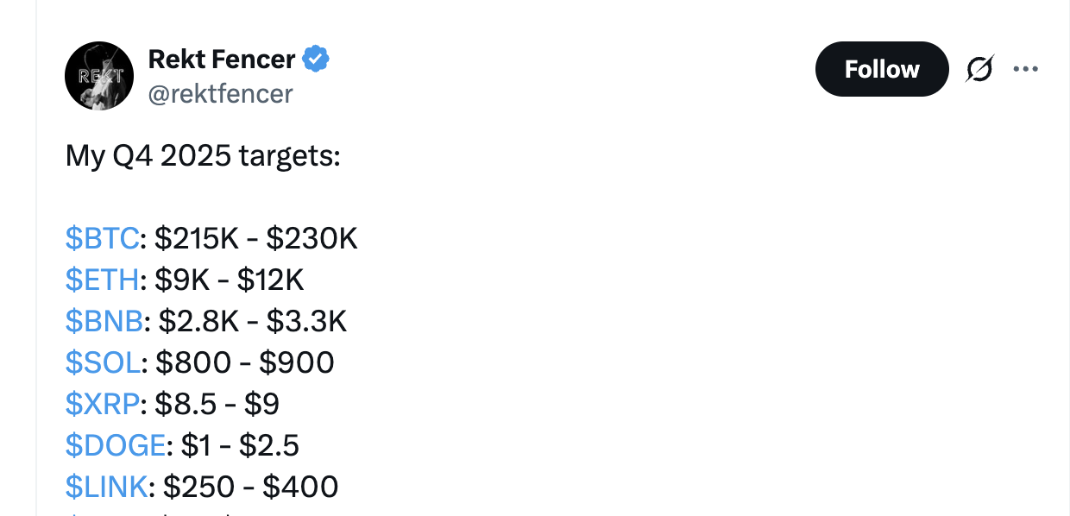This screenshot has height=516, width=1070.
Task: Open the $BTC cashtag
Action: click(x=102, y=238)
